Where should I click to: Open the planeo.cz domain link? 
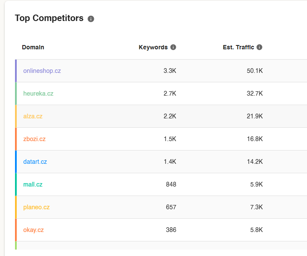pos(36,207)
